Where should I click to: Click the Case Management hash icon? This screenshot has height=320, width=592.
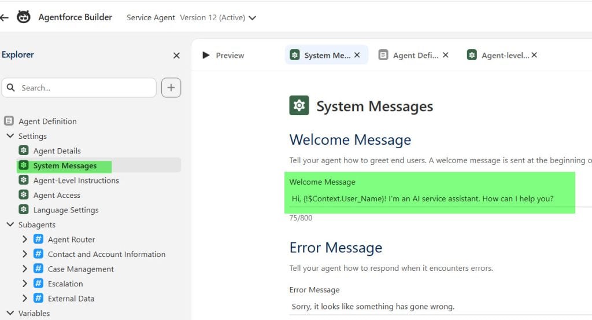pyautogui.click(x=38, y=268)
